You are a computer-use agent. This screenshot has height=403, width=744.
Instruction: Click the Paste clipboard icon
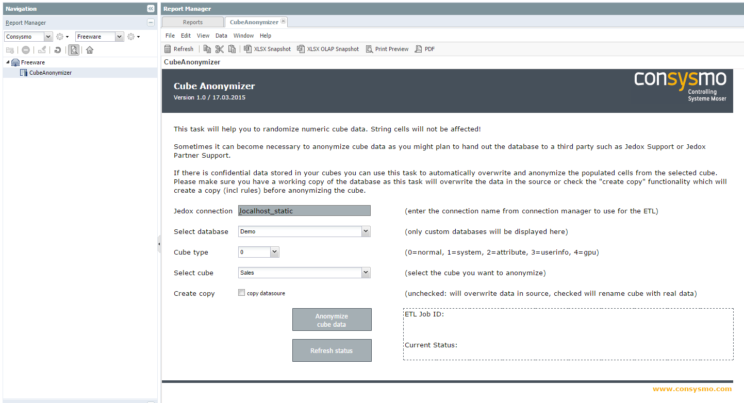coord(232,49)
